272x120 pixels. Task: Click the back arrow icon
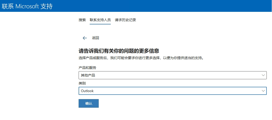(85, 38)
